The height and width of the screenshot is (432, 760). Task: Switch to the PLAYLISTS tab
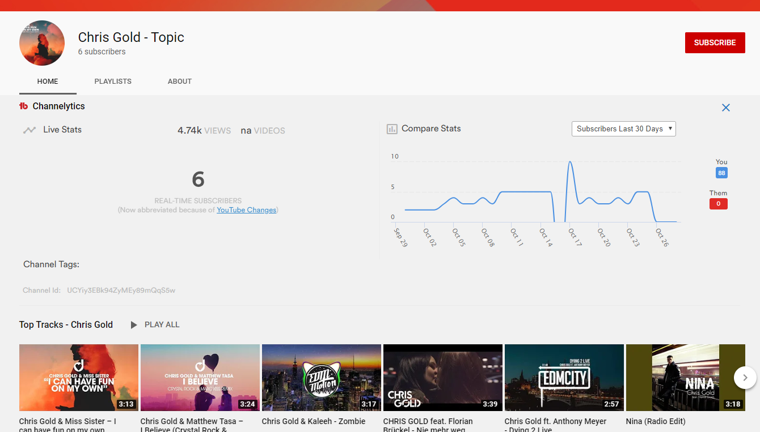click(x=113, y=82)
